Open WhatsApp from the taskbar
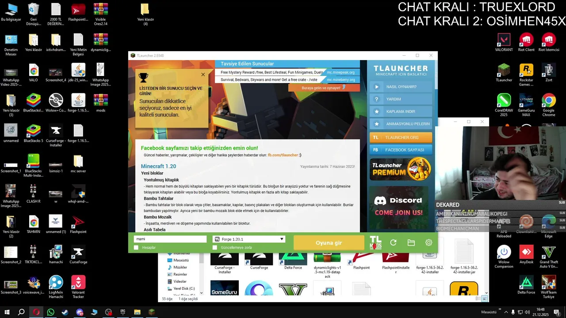 [50, 312]
